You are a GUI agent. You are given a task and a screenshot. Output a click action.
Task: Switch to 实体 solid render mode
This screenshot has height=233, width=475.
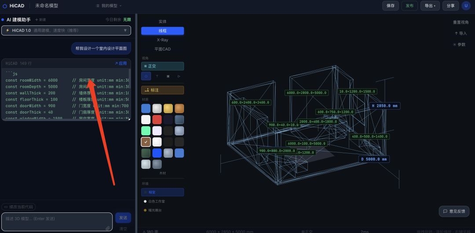coord(162,22)
